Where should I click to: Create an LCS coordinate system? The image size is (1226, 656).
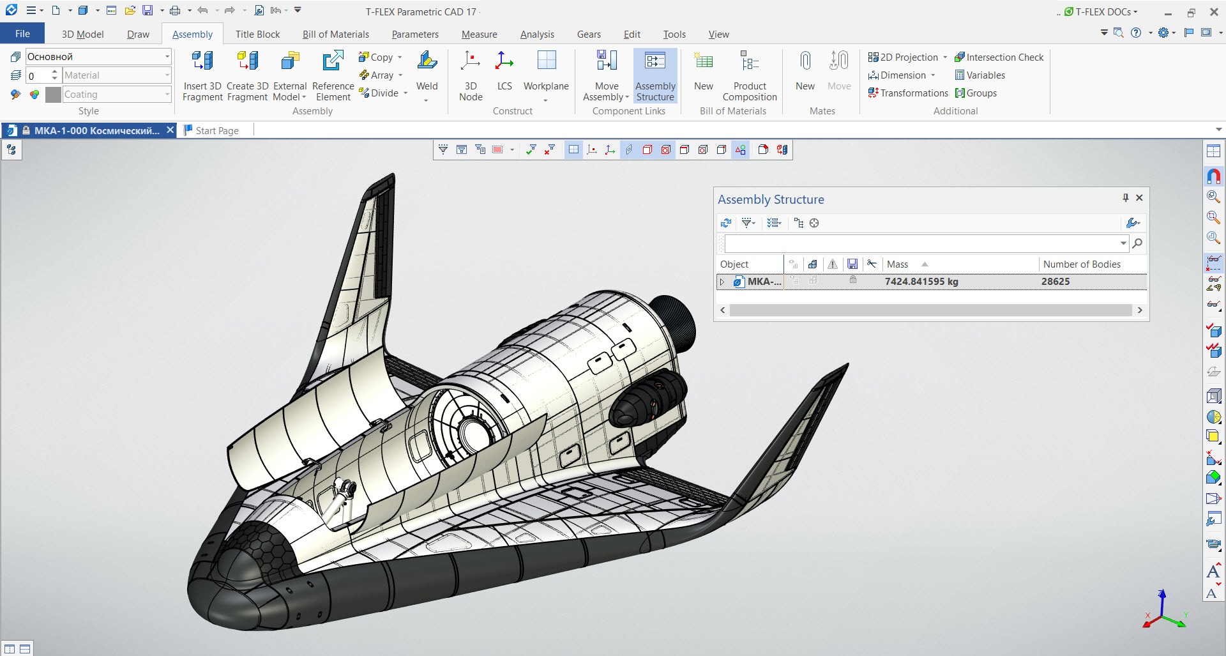pos(504,70)
